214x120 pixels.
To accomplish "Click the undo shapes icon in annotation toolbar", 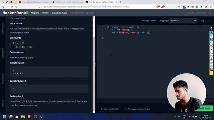I will [211, 53].
